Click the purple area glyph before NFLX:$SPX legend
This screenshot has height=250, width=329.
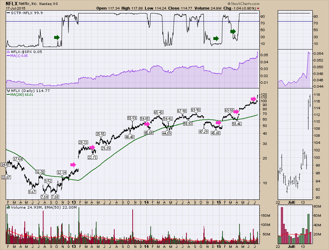(x=8, y=52)
